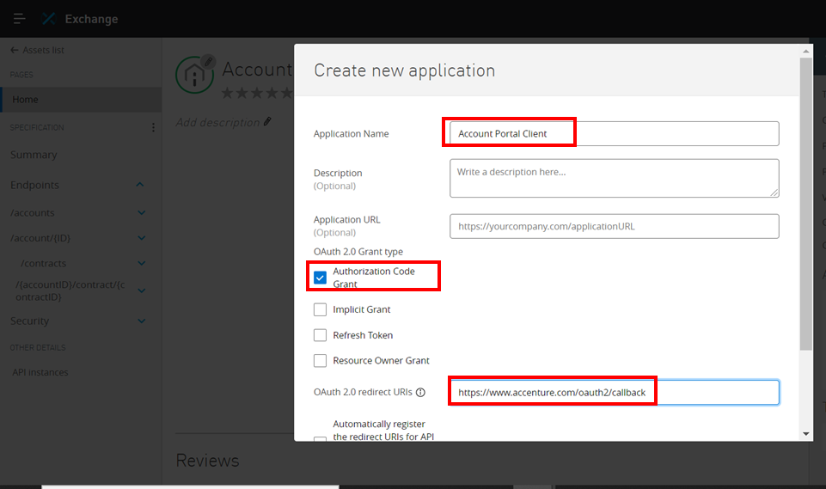
Task: Select the Home page in sidebar
Action: click(x=26, y=100)
